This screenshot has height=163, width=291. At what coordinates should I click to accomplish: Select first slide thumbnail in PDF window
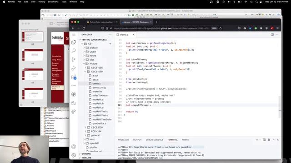point(32,37)
